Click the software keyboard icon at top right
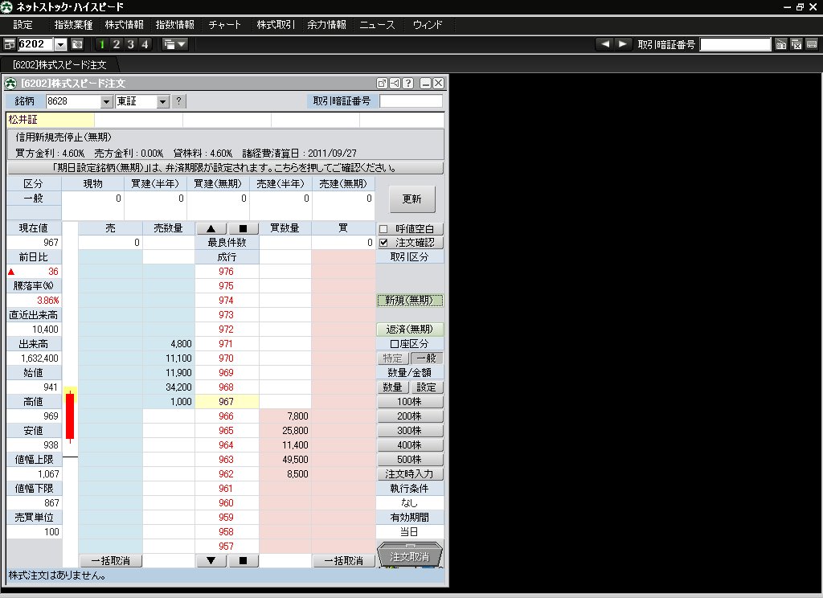This screenshot has height=598, width=823. tap(810, 44)
